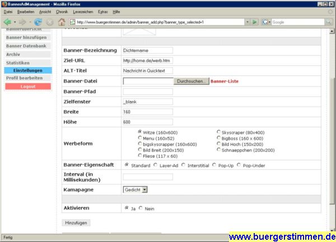Image resolution: width=336 pixels, height=242 pixels.
Task: Select the Skyscraper (80x400) radio option
Action: click(218, 132)
